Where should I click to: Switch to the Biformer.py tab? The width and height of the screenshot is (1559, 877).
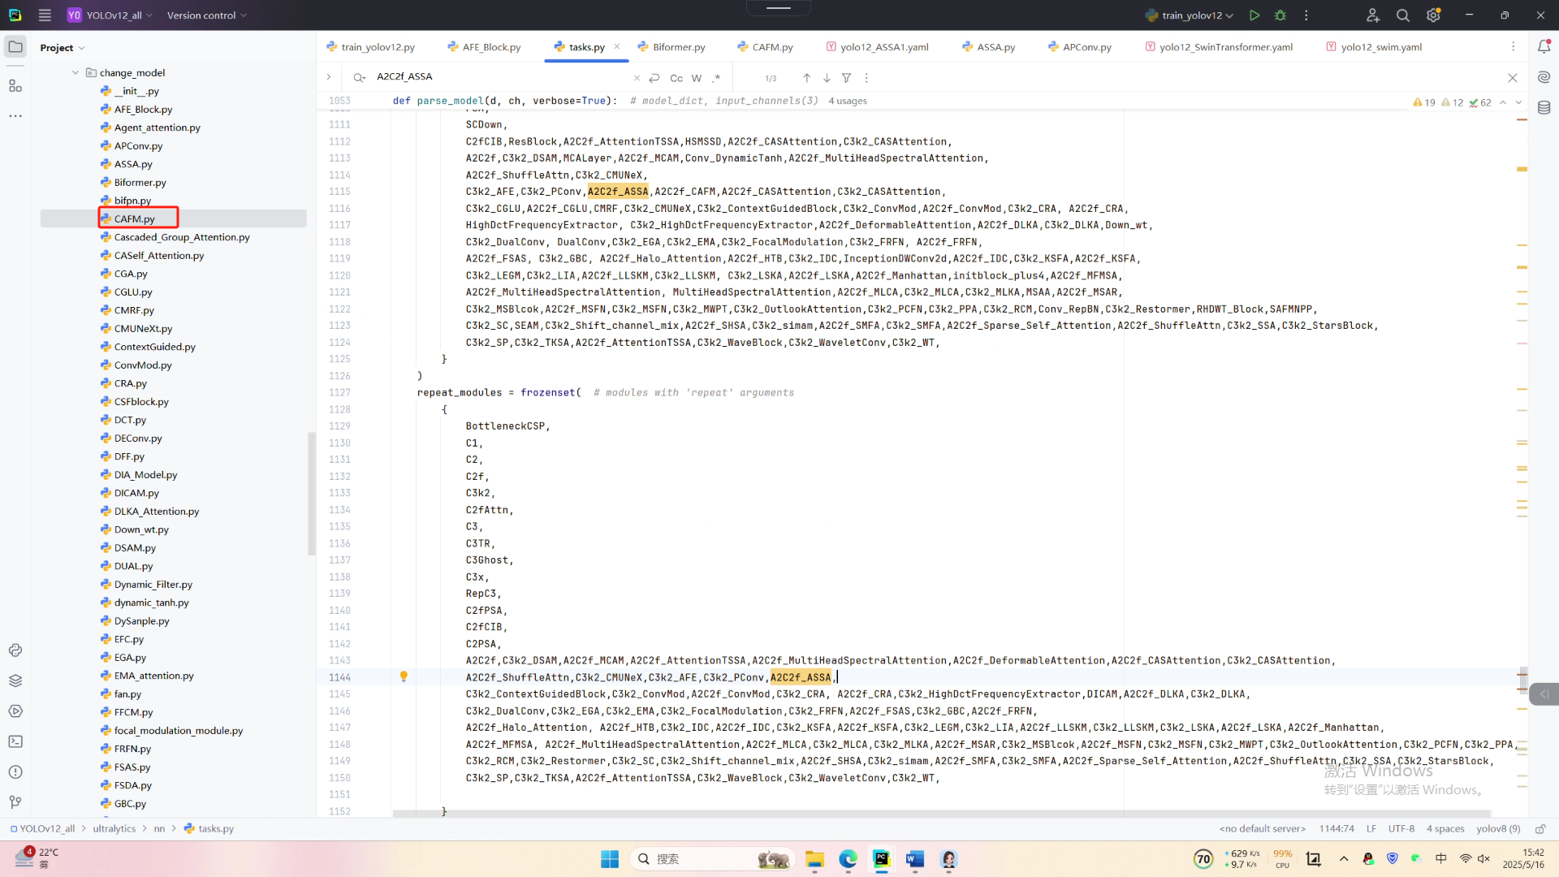click(x=678, y=47)
